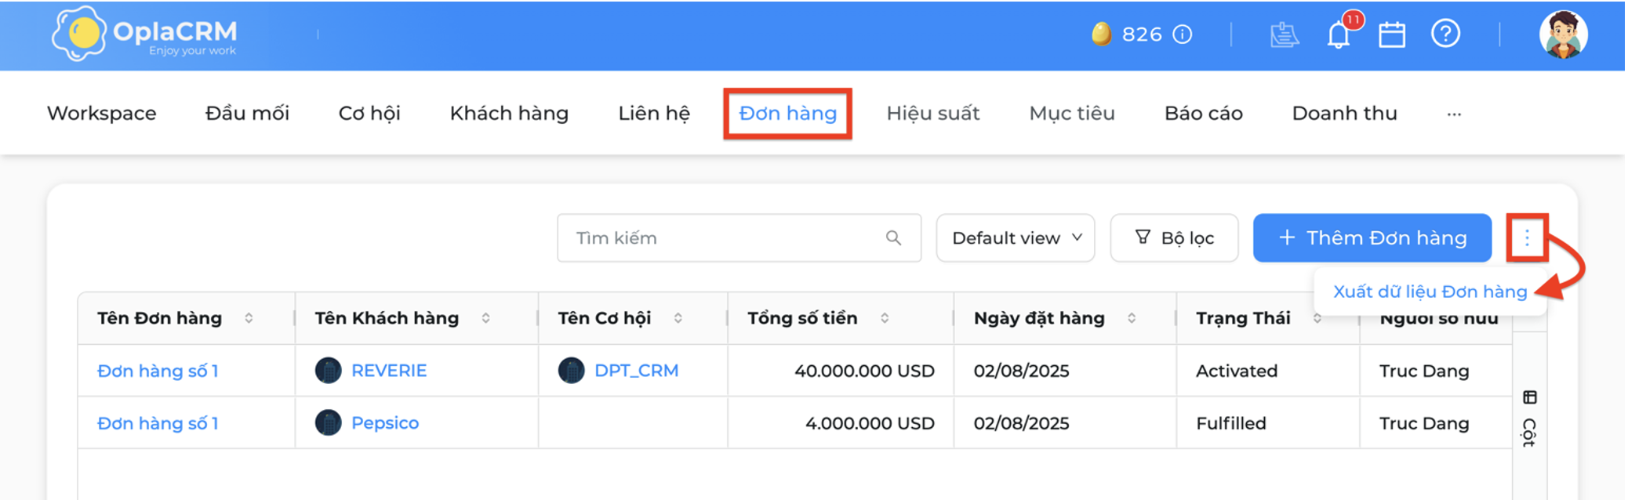Choose Xuất dữ liệu Đơn hàng menu item
This screenshot has height=500, width=1628.
click(x=1430, y=292)
